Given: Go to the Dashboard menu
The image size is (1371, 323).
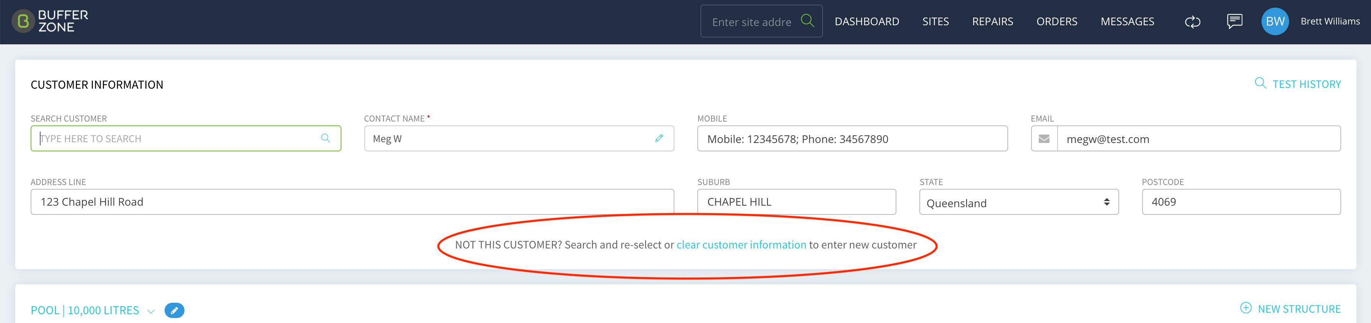Looking at the screenshot, I should click(867, 21).
